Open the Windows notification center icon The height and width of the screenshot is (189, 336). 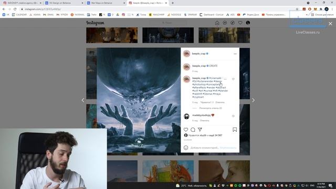(331, 185)
